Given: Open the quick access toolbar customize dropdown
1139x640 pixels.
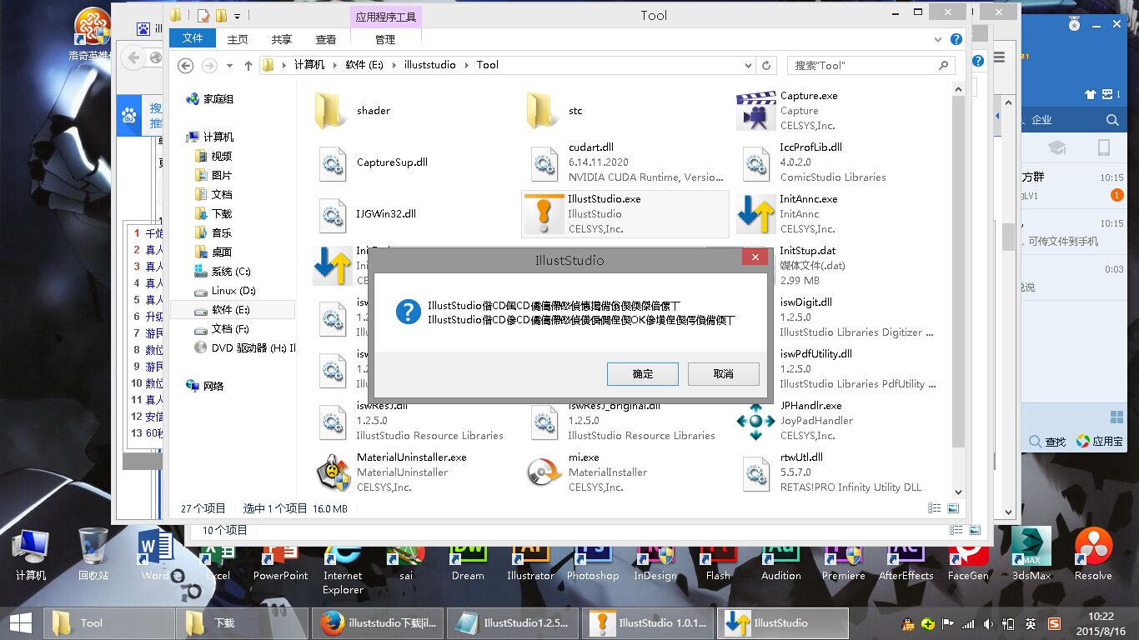Looking at the screenshot, I should pyautogui.click(x=238, y=16).
